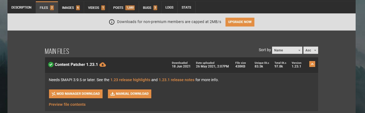View the Bugs tab
The image size is (365, 113).
click(x=150, y=7)
